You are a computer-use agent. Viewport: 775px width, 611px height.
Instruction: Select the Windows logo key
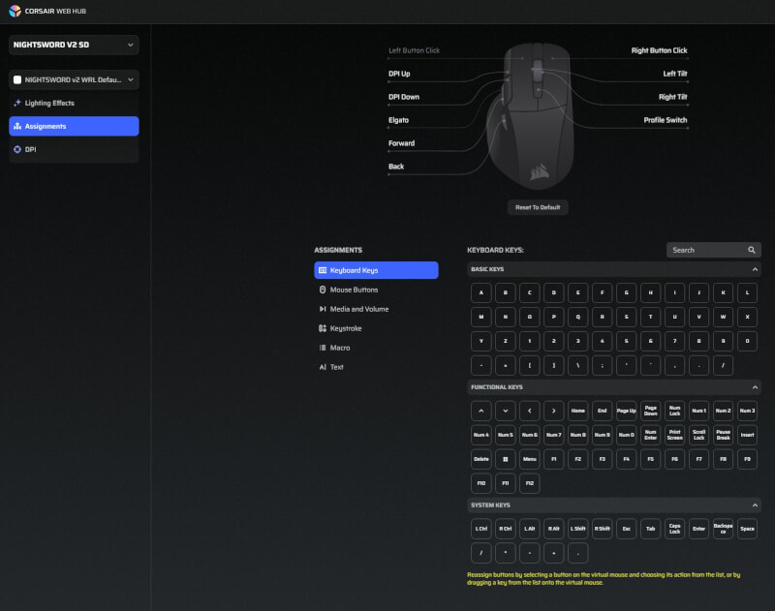pos(505,459)
